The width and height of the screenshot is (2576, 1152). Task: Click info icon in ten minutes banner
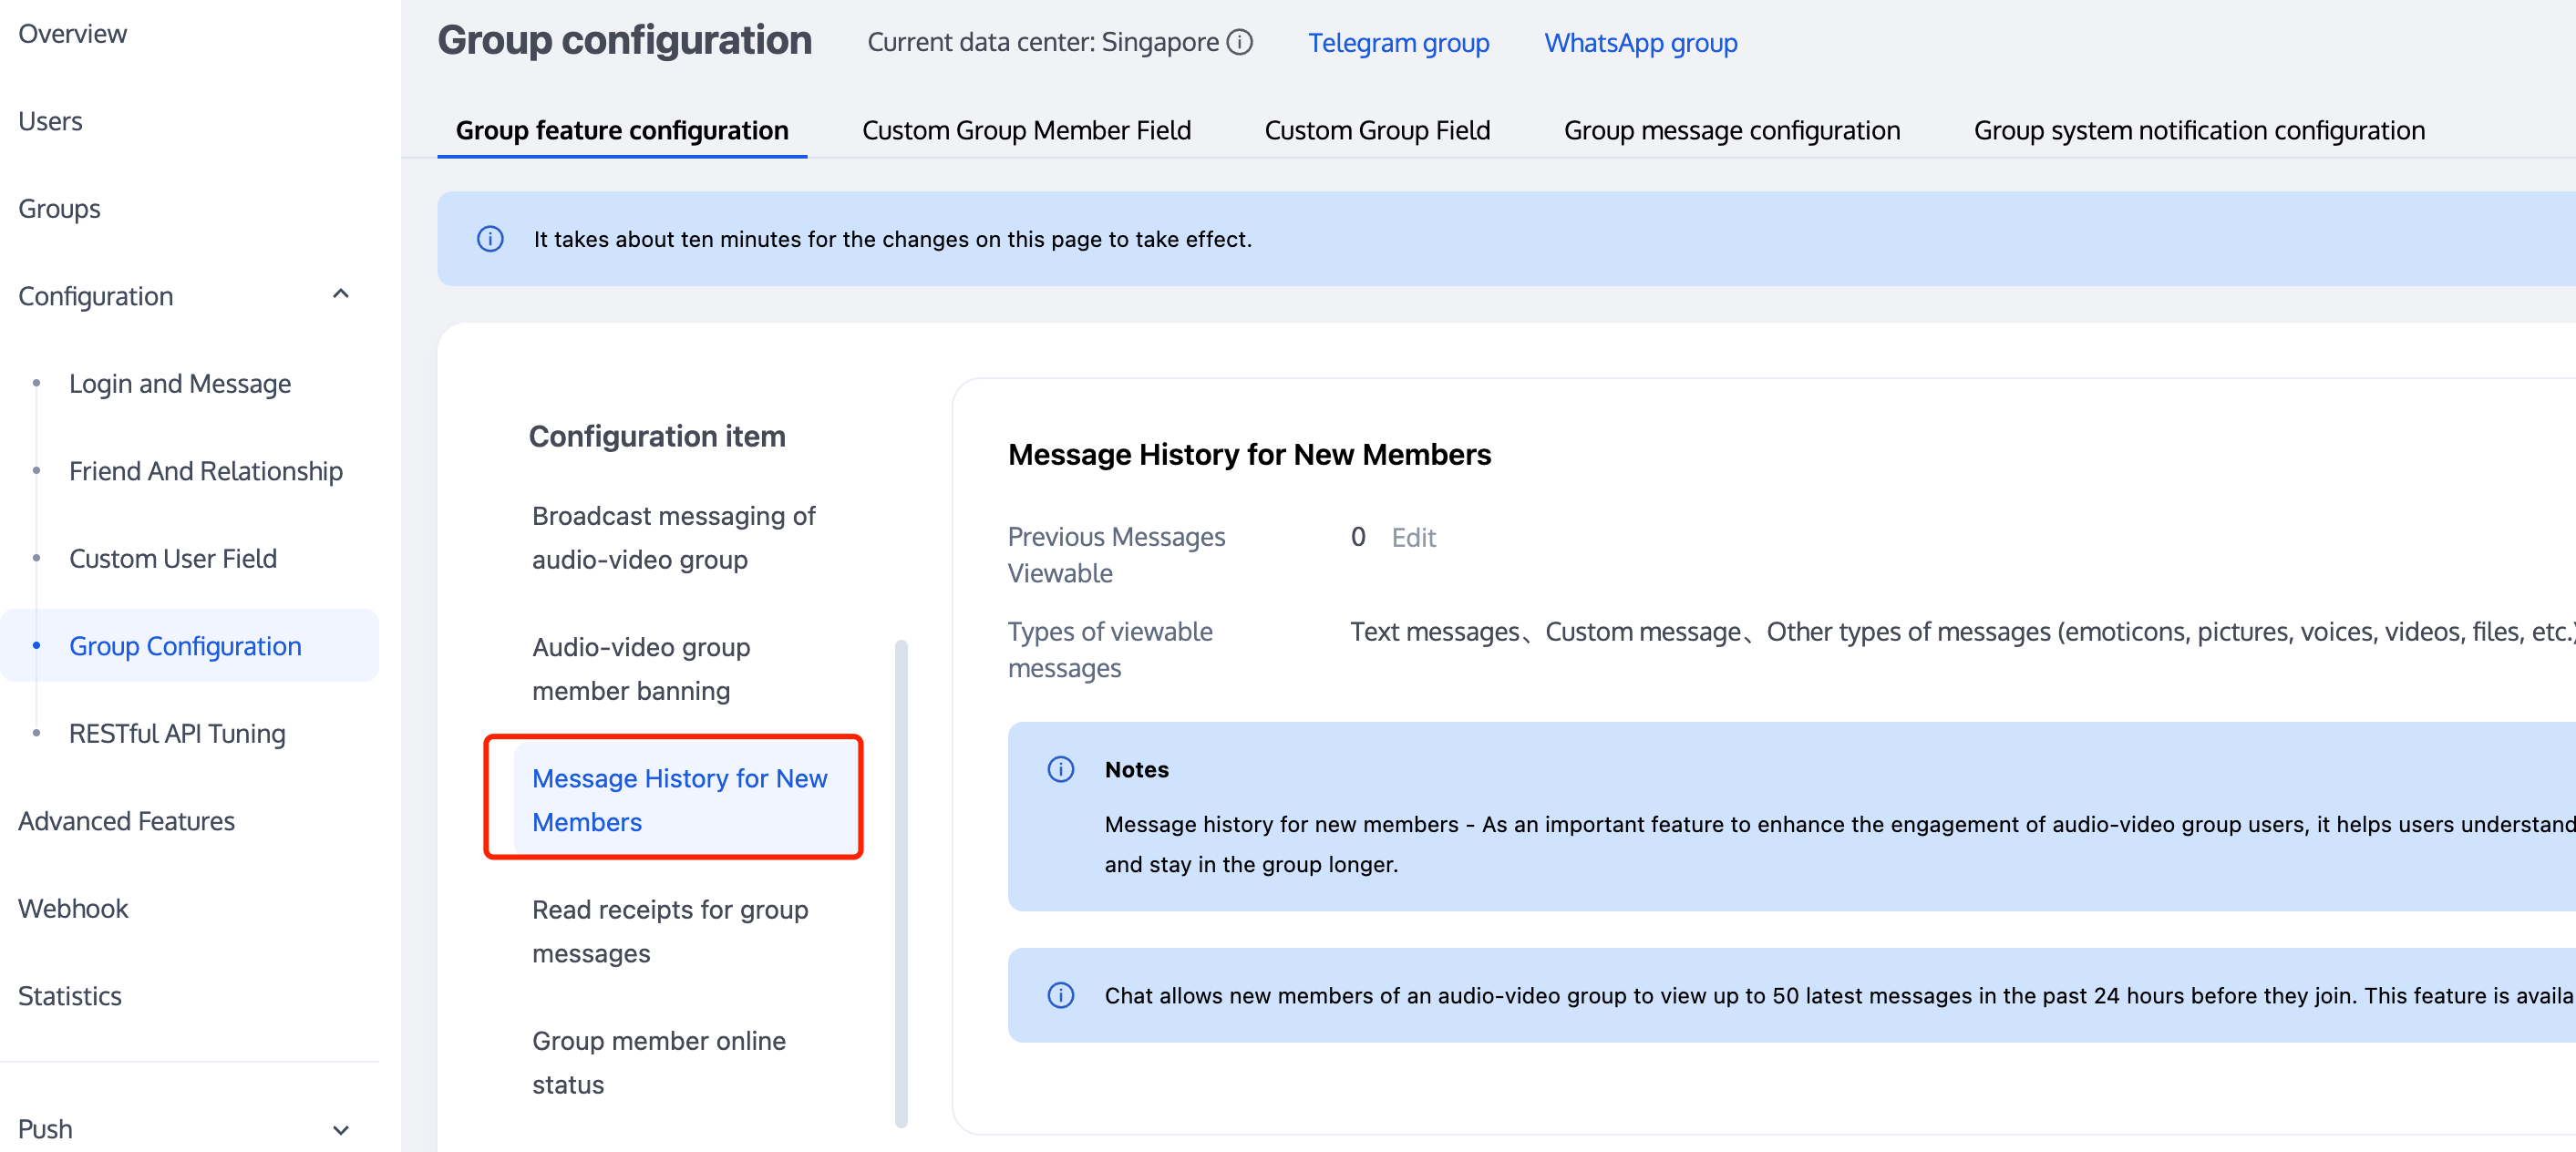click(490, 239)
